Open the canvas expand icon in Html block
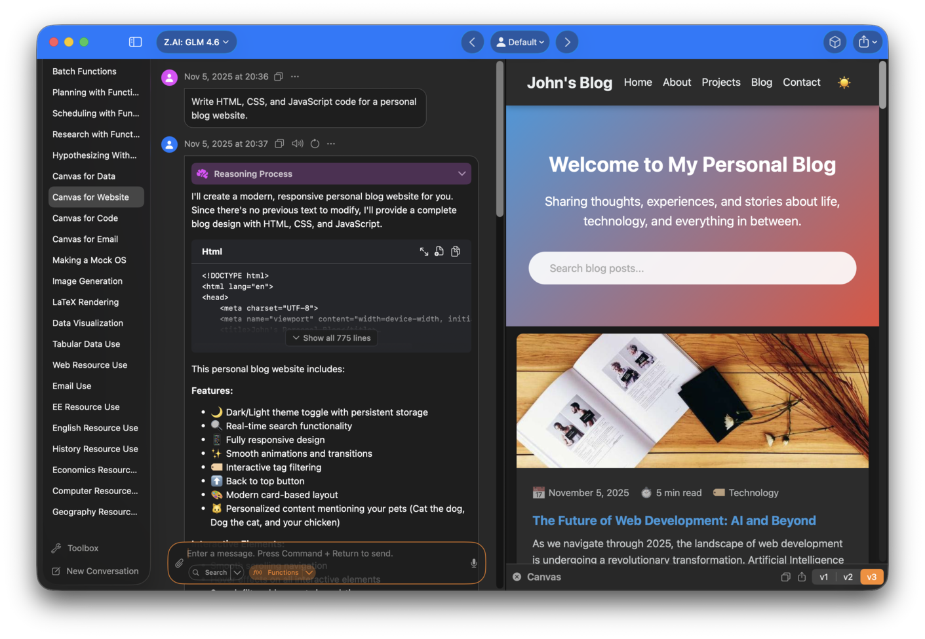 (423, 251)
